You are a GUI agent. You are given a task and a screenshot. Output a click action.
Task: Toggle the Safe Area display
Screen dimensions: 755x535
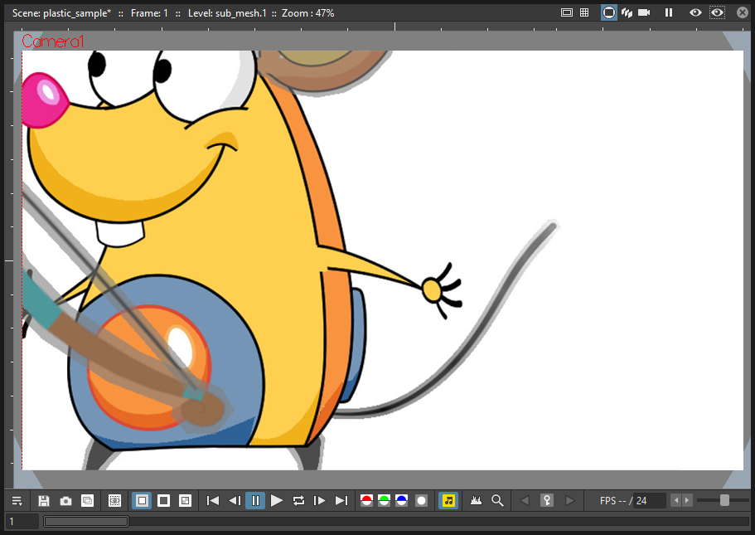coord(567,12)
